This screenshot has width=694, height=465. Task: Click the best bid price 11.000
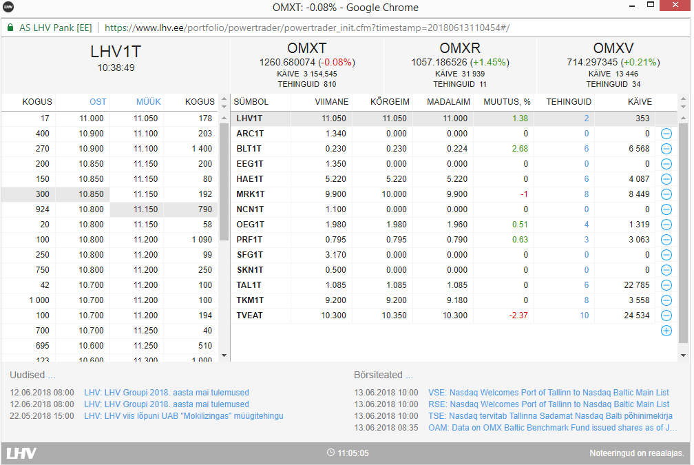click(x=91, y=118)
